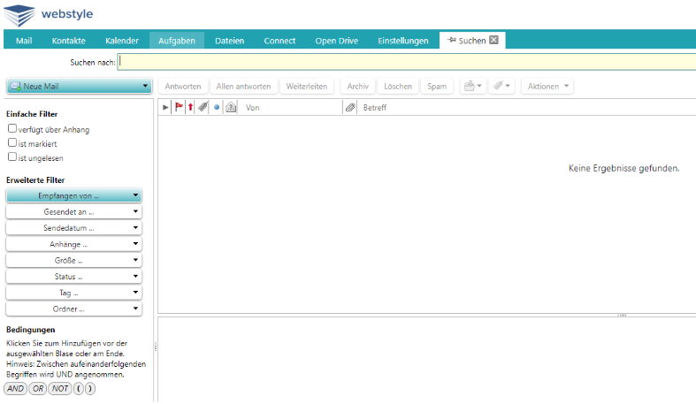Go to the Kalender tab
Viewport: 696px width, 404px height.
(x=122, y=41)
